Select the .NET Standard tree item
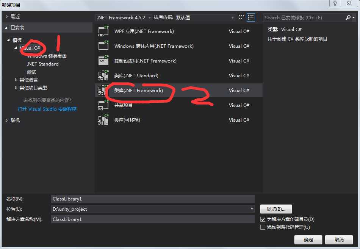Screen dimensions: 360x249 [x=43, y=64]
